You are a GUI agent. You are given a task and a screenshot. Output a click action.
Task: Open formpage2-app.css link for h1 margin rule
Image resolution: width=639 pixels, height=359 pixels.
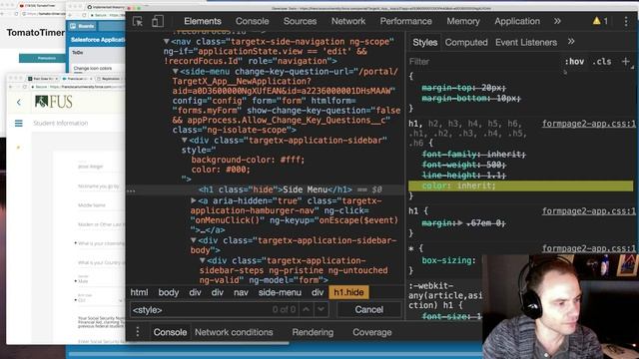pyautogui.click(x=588, y=210)
